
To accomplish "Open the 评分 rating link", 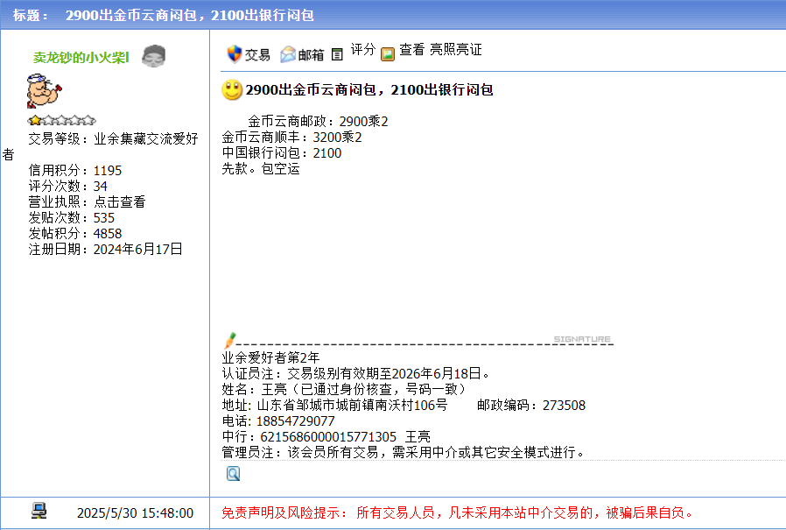I will coord(363,50).
